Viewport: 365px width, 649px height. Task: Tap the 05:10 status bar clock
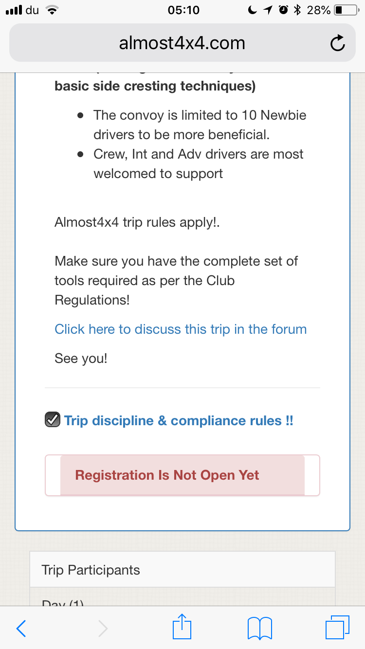pos(183,10)
